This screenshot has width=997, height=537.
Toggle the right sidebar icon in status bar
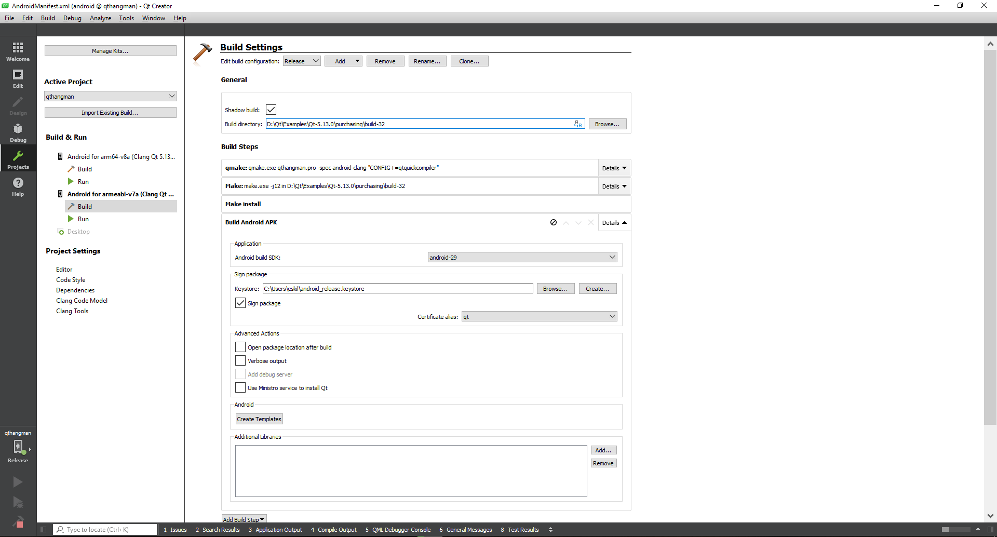(990, 530)
